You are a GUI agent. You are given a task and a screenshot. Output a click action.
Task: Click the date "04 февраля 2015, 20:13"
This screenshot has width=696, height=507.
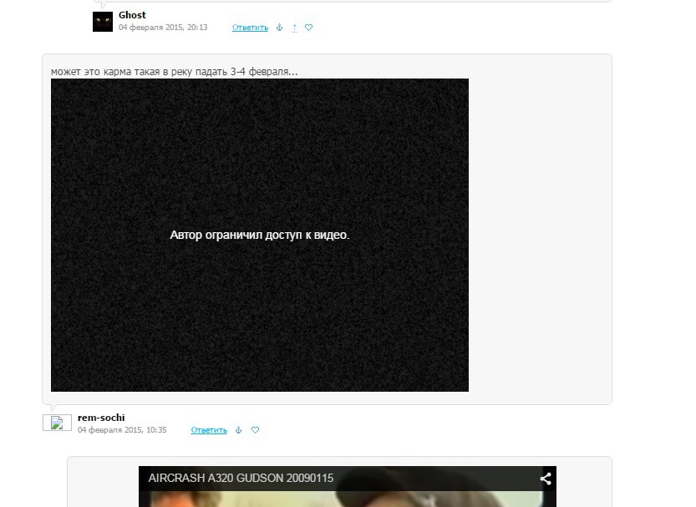tap(163, 28)
